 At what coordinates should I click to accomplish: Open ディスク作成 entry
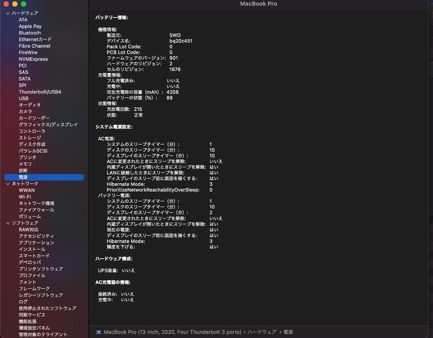(32, 144)
